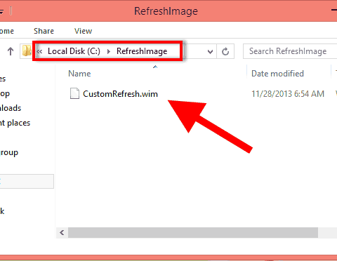Open Recent places in navigation pane
Image resolution: width=337 pixels, height=261 pixels.
pos(15,123)
